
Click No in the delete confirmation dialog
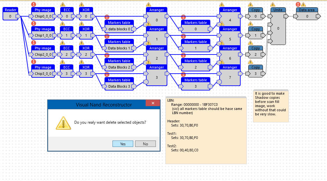click(x=145, y=144)
